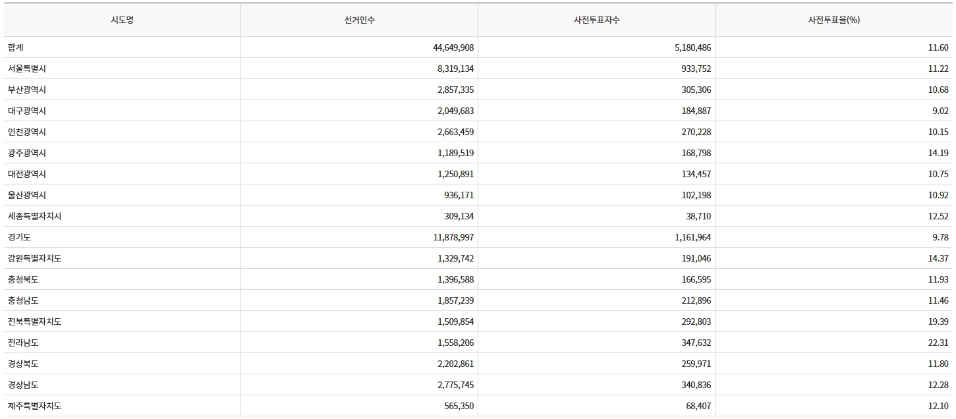Select 전북특별자치도 rate value 19.39

pyautogui.click(x=938, y=321)
